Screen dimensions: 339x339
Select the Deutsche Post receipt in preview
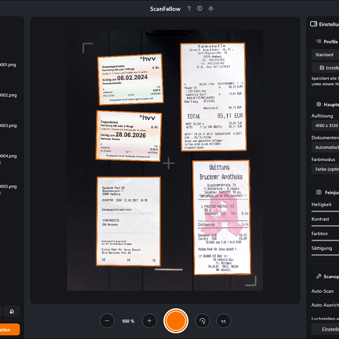click(128, 221)
